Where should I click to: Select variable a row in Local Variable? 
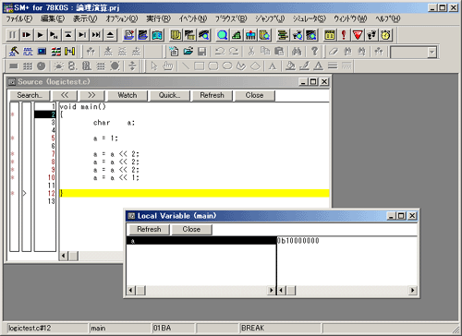(201, 241)
